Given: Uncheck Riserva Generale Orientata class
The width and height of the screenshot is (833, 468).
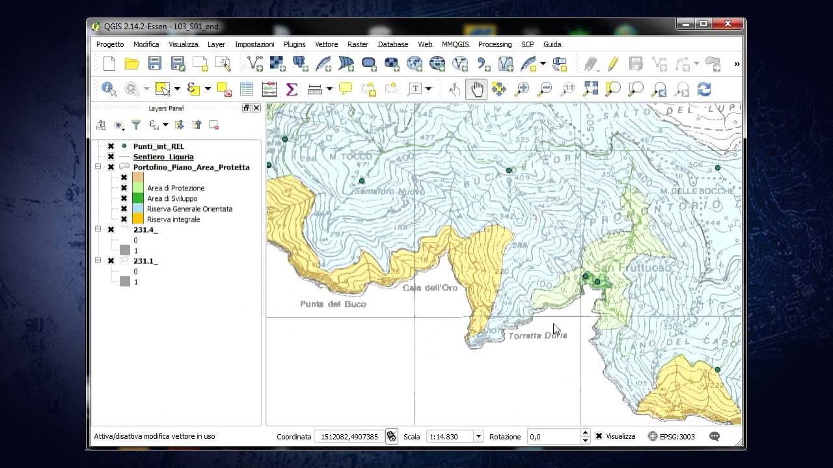Looking at the screenshot, I should 124,209.
